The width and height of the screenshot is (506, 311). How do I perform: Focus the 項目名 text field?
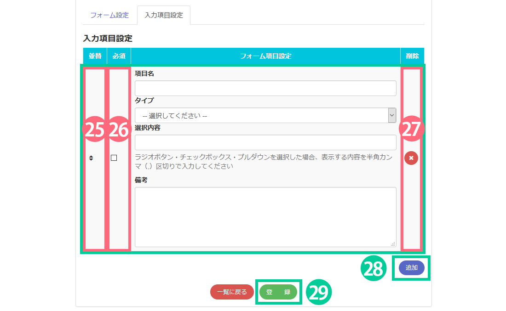click(x=265, y=88)
